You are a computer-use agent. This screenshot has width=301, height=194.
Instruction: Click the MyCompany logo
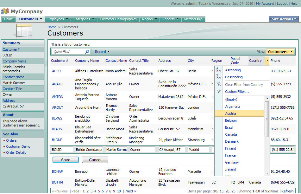(x=6, y=11)
